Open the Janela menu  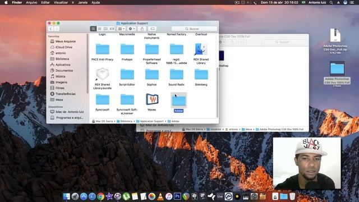82,2
